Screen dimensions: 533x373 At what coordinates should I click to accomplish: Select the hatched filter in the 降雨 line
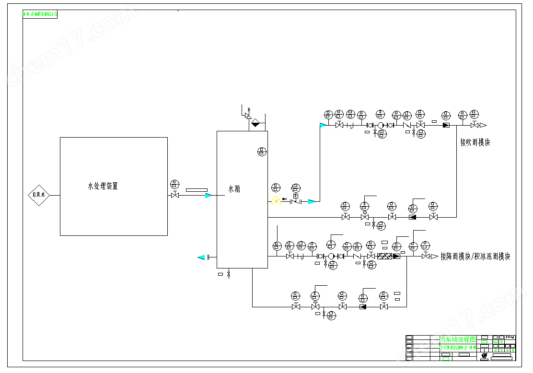(x=384, y=256)
